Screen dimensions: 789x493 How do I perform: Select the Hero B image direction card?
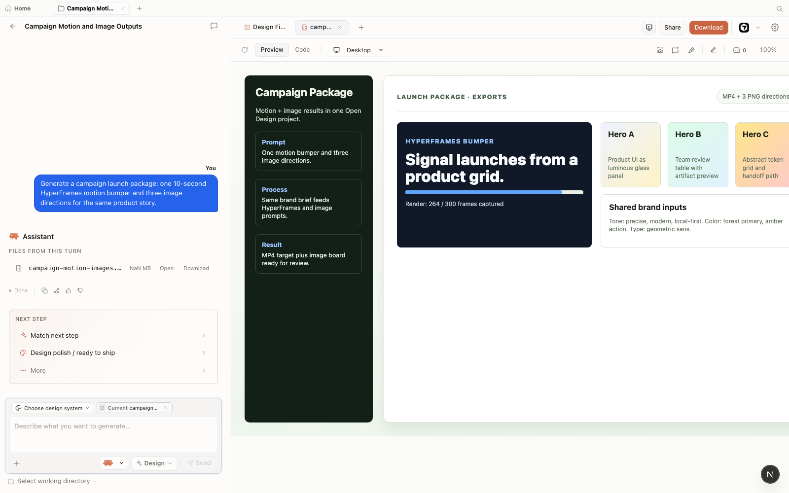click(698, 155)
